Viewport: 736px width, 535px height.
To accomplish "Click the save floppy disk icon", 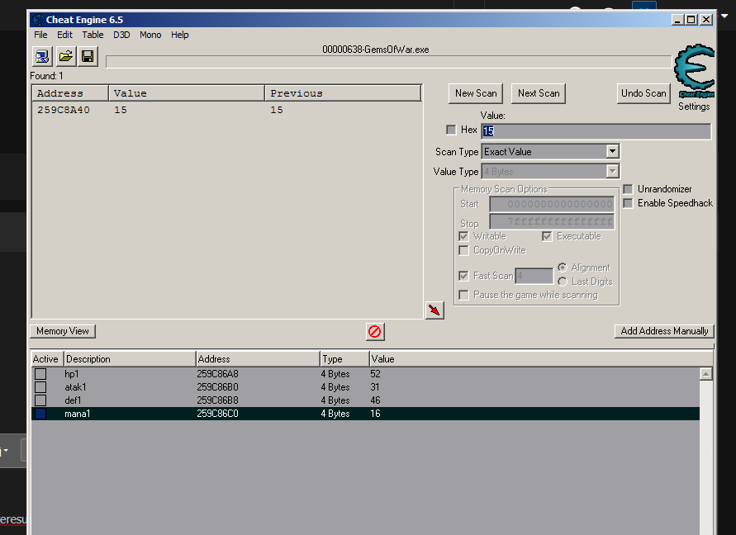I will [x=88, y=57].
